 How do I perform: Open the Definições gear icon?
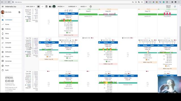pyautogui.click(x=3, y=52)
